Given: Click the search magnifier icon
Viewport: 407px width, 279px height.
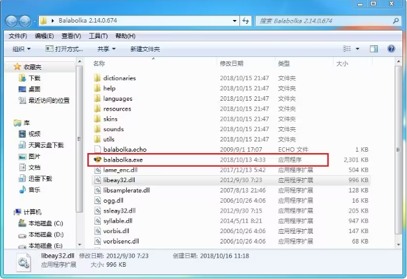Looking at the screenshot, I should click(x=396, y=21).
